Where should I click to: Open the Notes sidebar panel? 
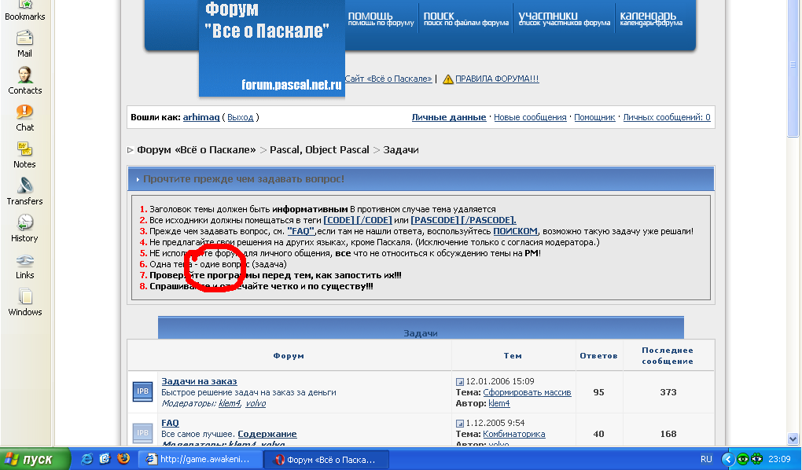coord(24,154)
